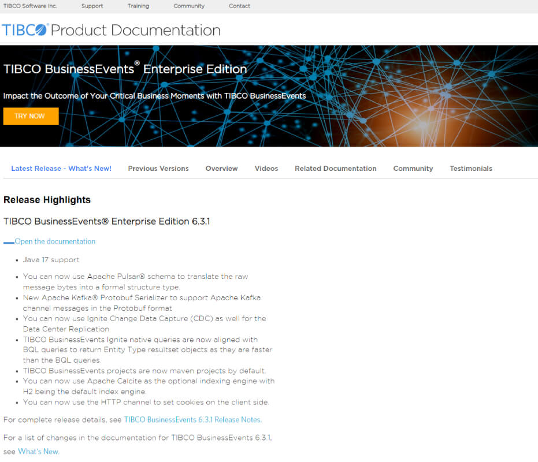This screenshot has width=538, height=462.
Task: Open the Support link in top bar
Action: point(92,6)
